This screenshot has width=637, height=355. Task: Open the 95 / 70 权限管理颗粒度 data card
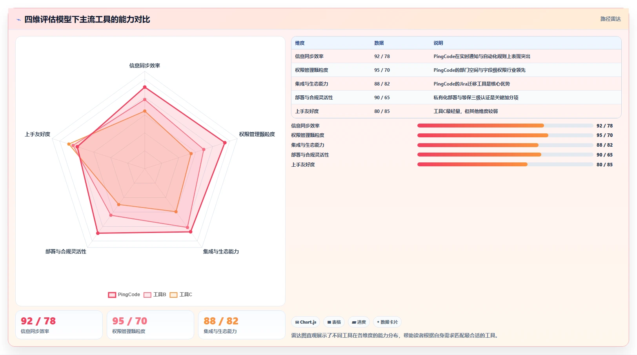click(150, 325)
